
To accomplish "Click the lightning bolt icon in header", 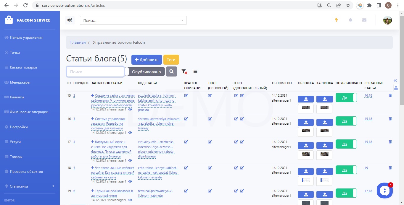I will point(336,20).
